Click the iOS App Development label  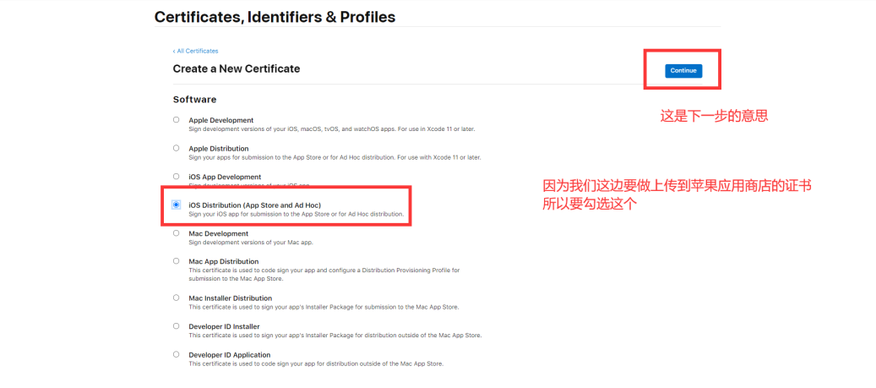pos(225,177)
